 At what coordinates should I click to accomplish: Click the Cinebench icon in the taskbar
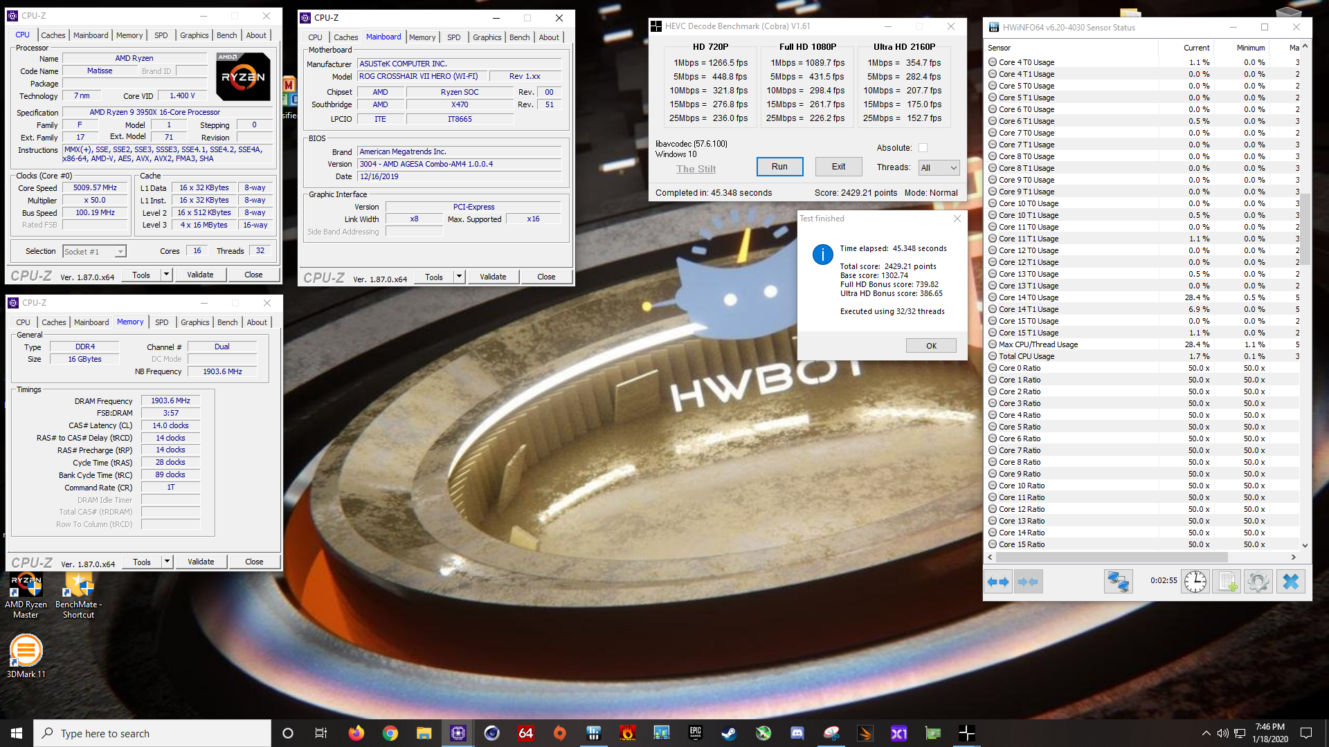[492, 733]
